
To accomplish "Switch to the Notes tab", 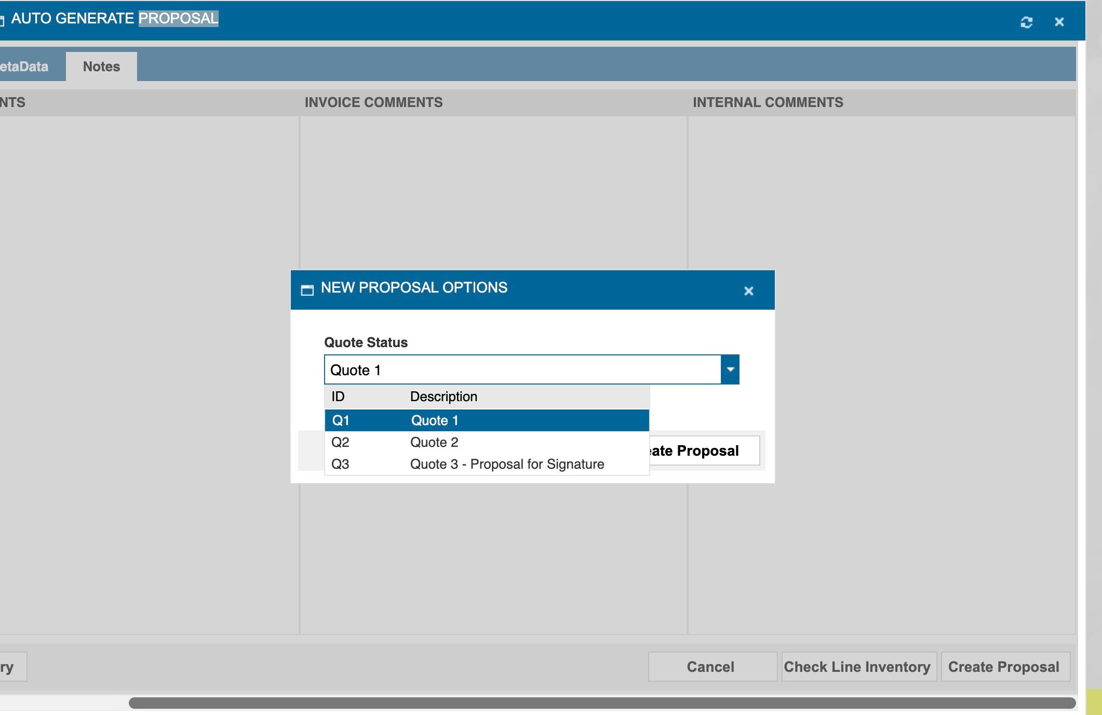I will [101, 67].
